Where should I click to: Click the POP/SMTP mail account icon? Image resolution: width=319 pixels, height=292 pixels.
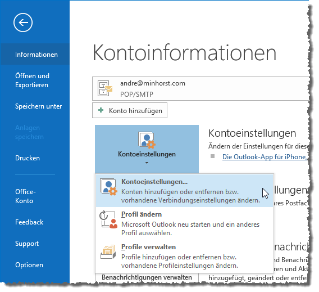click(x=105, y=88)
